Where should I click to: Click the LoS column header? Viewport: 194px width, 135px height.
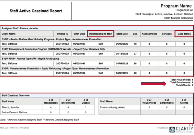pyautogui.click(x=135, y=34)
